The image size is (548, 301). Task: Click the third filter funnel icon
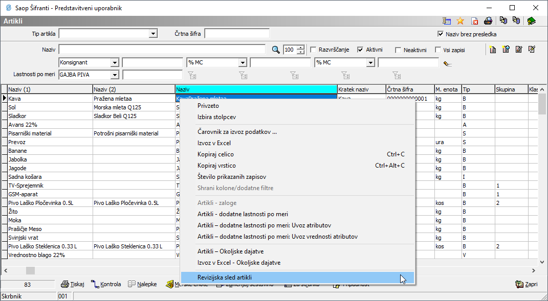click(x=294, y=75)
